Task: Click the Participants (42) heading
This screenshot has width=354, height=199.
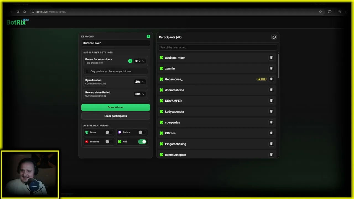Action: 170,37
